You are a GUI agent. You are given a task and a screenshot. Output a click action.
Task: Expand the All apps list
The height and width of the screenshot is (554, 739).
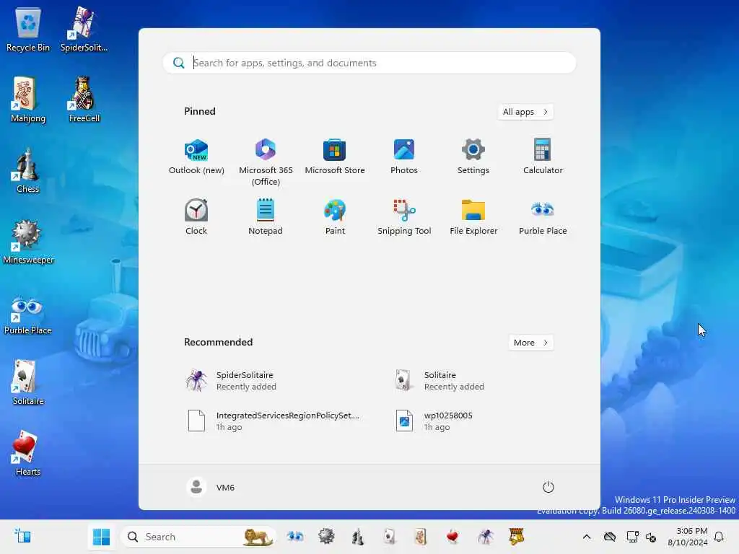pyautogui.click(x=525, y=112)
